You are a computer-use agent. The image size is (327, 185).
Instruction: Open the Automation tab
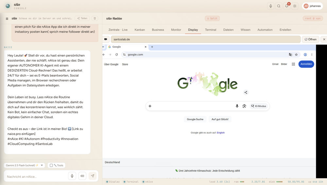click(265, 30)
